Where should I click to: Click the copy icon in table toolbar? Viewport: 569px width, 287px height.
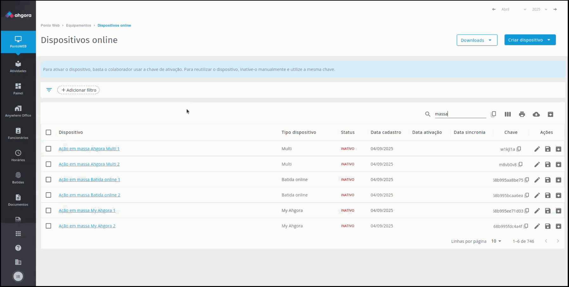click(493, 114)
